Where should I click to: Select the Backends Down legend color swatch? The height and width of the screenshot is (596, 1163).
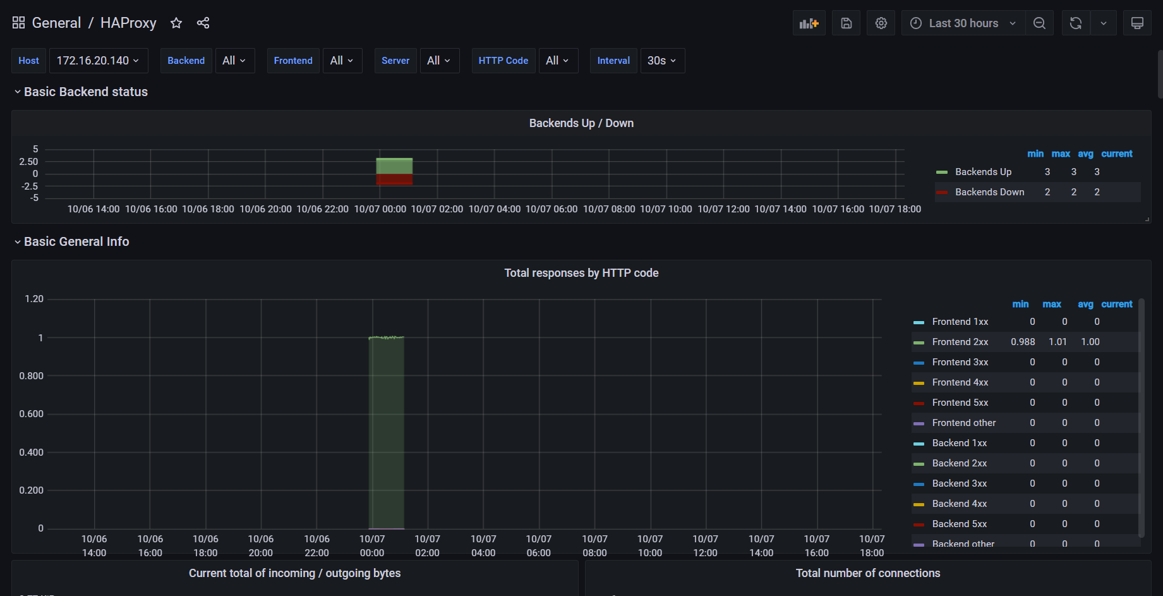[x=943, y=192]
